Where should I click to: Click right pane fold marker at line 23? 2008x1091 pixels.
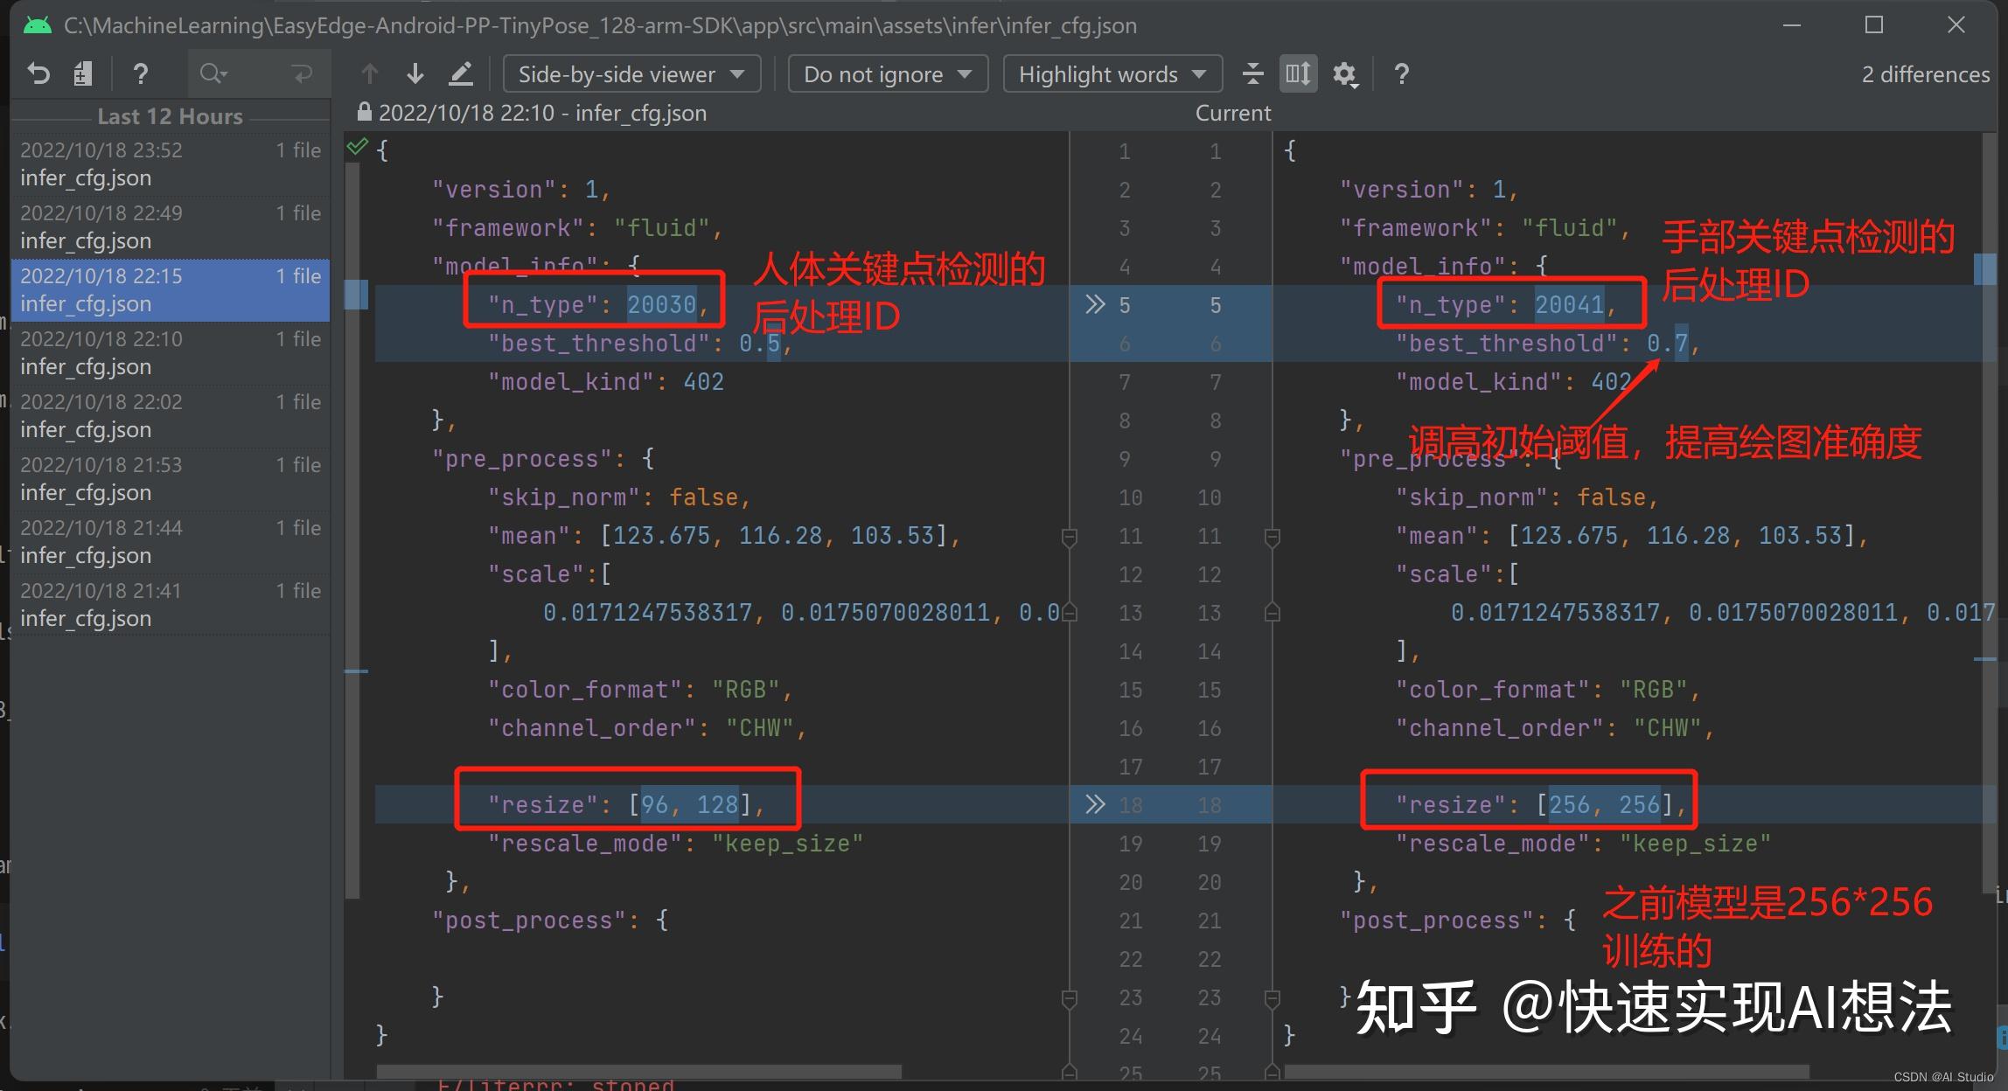1272,997
